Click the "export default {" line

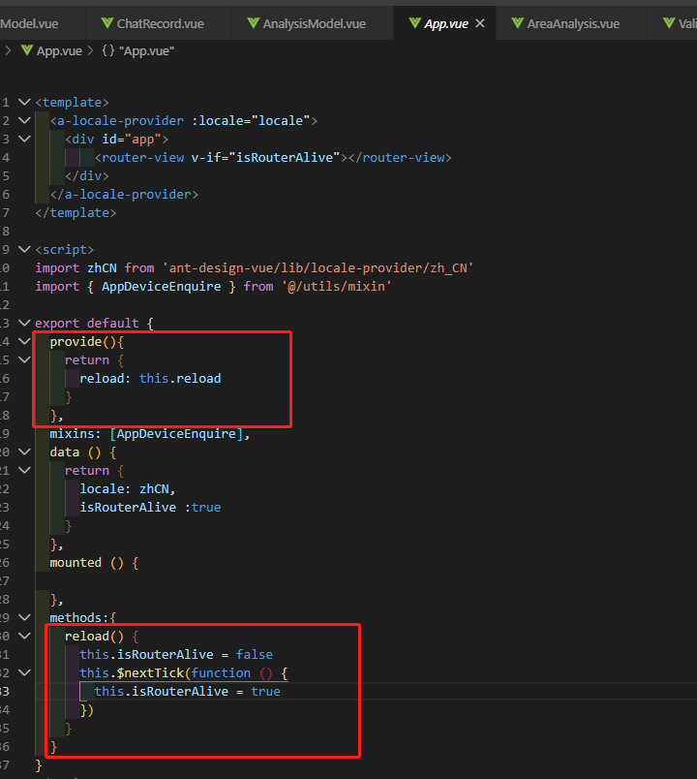tap(94, 323)
